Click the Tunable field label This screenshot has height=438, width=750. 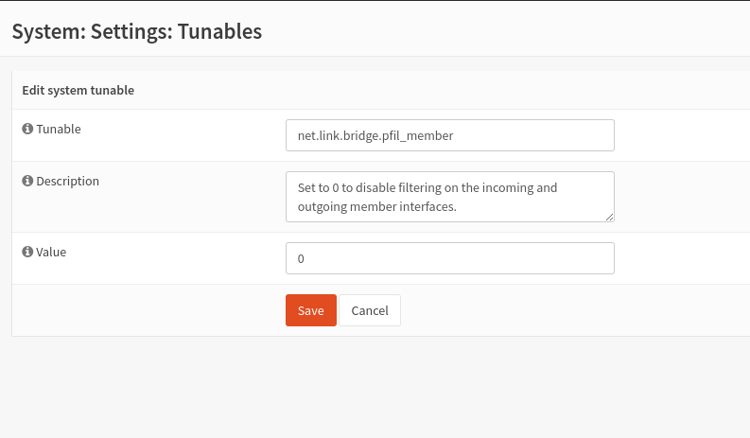(59, 129)
